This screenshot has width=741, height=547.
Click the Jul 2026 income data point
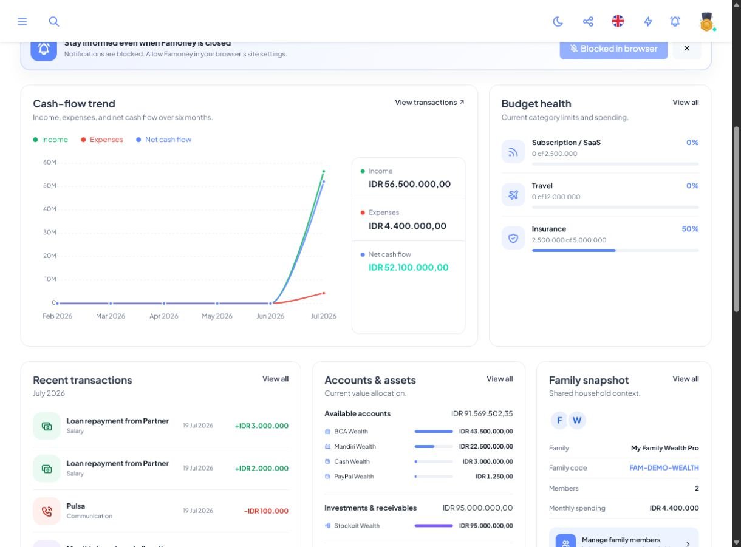click(x=324, y=171)
